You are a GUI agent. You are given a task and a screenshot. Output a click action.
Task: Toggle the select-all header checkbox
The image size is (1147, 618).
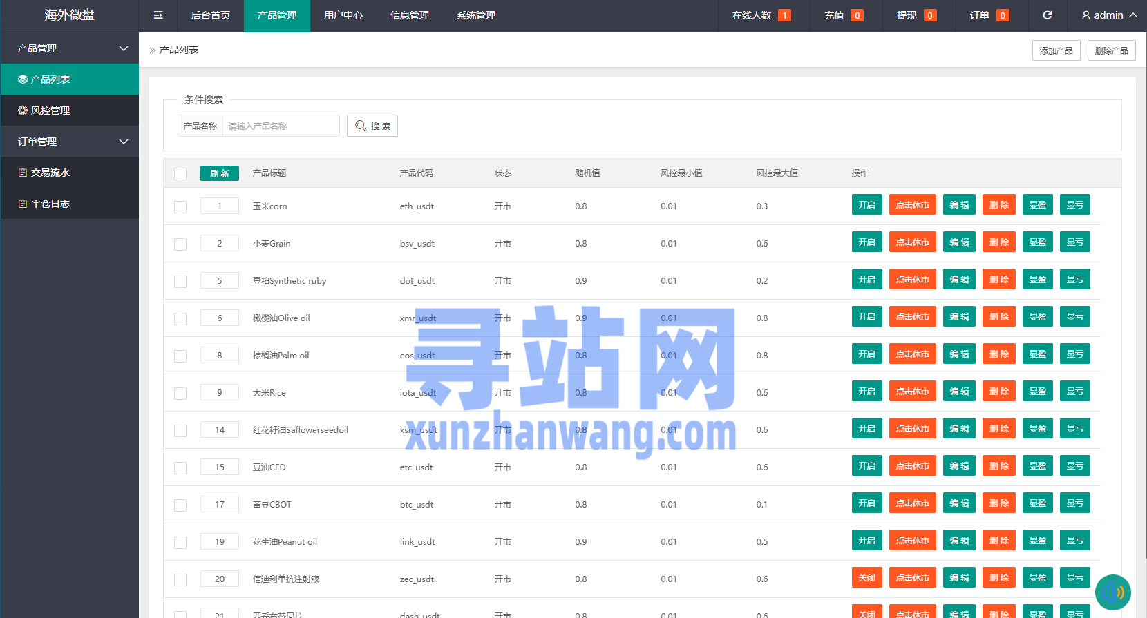(180, 174)
